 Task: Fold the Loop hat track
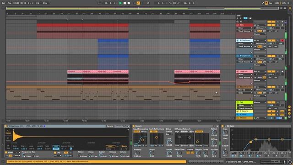point(238,71)
